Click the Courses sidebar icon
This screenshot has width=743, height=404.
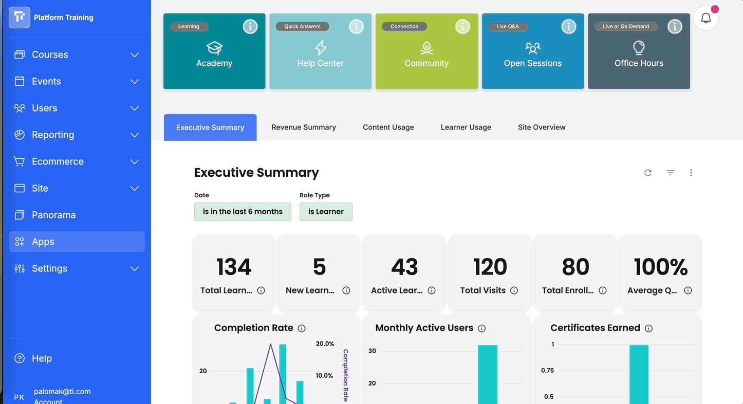click(x=20, y=54)
